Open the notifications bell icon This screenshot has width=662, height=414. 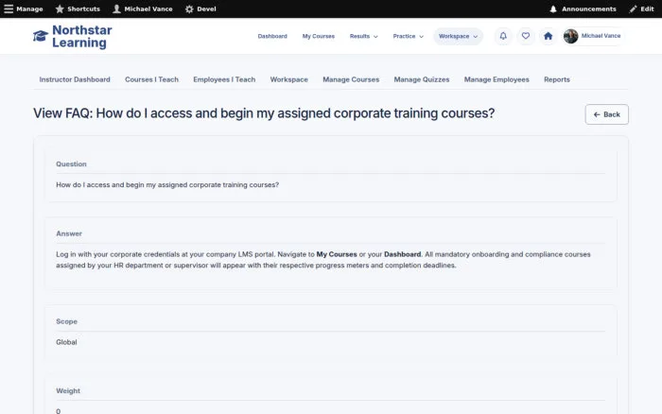[503, 36]
